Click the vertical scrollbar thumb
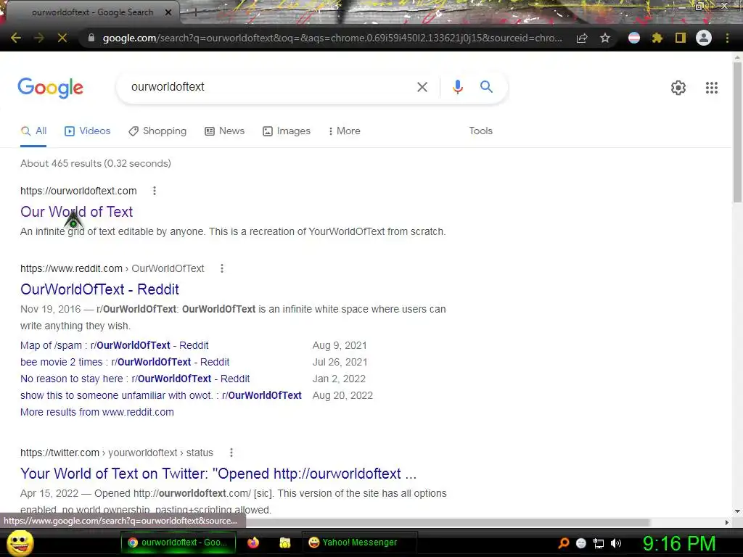Image resolution: width=743 pixels, height=557 pixels. point(738,133)
